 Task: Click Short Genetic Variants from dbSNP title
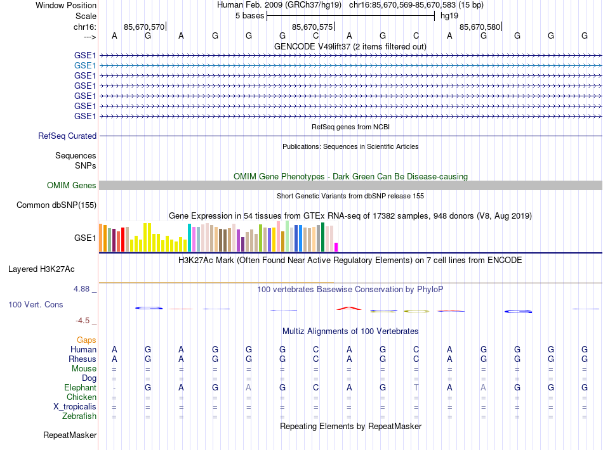pyautogui.click(x=350, y=196)
